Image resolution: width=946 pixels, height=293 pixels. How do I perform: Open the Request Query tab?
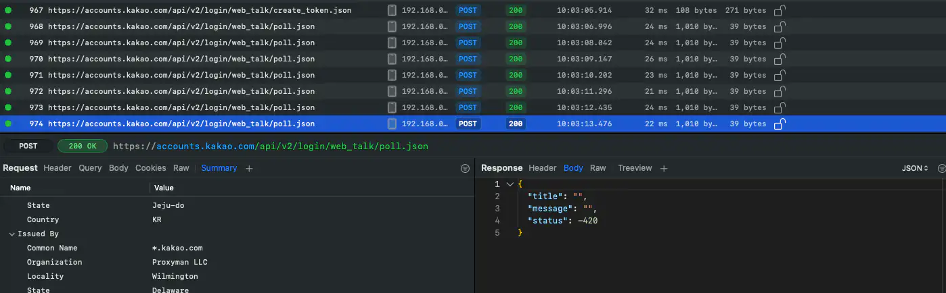90,168
